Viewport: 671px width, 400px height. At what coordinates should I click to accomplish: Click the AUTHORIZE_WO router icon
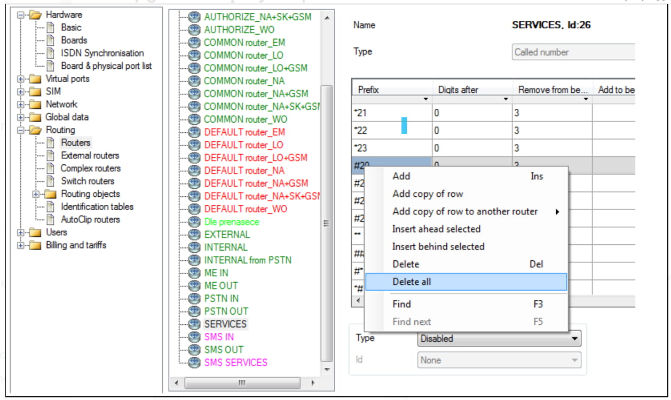pyautogui.click(x=195, y=30)
